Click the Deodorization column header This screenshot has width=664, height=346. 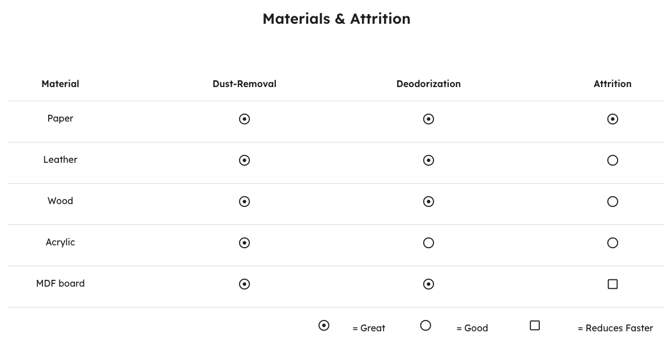coord(428,84)
